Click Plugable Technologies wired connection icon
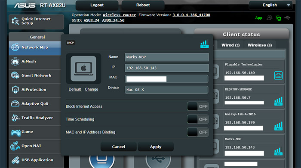 (278, 75)
